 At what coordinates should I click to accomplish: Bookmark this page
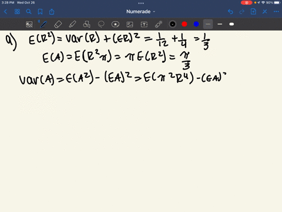40,12
